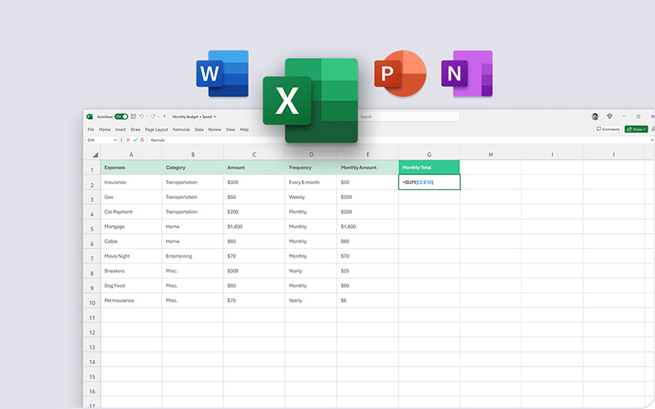Open the user profile picture
Viewport: 655px width, 409px height.
595,117
